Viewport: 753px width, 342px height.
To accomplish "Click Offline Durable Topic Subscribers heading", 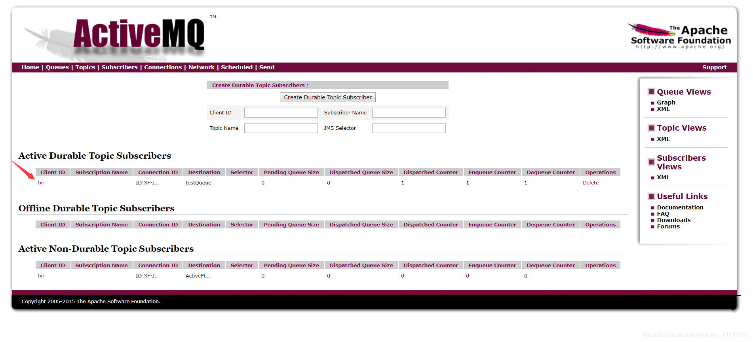I will pyautogui.click(x=96, y=208).
